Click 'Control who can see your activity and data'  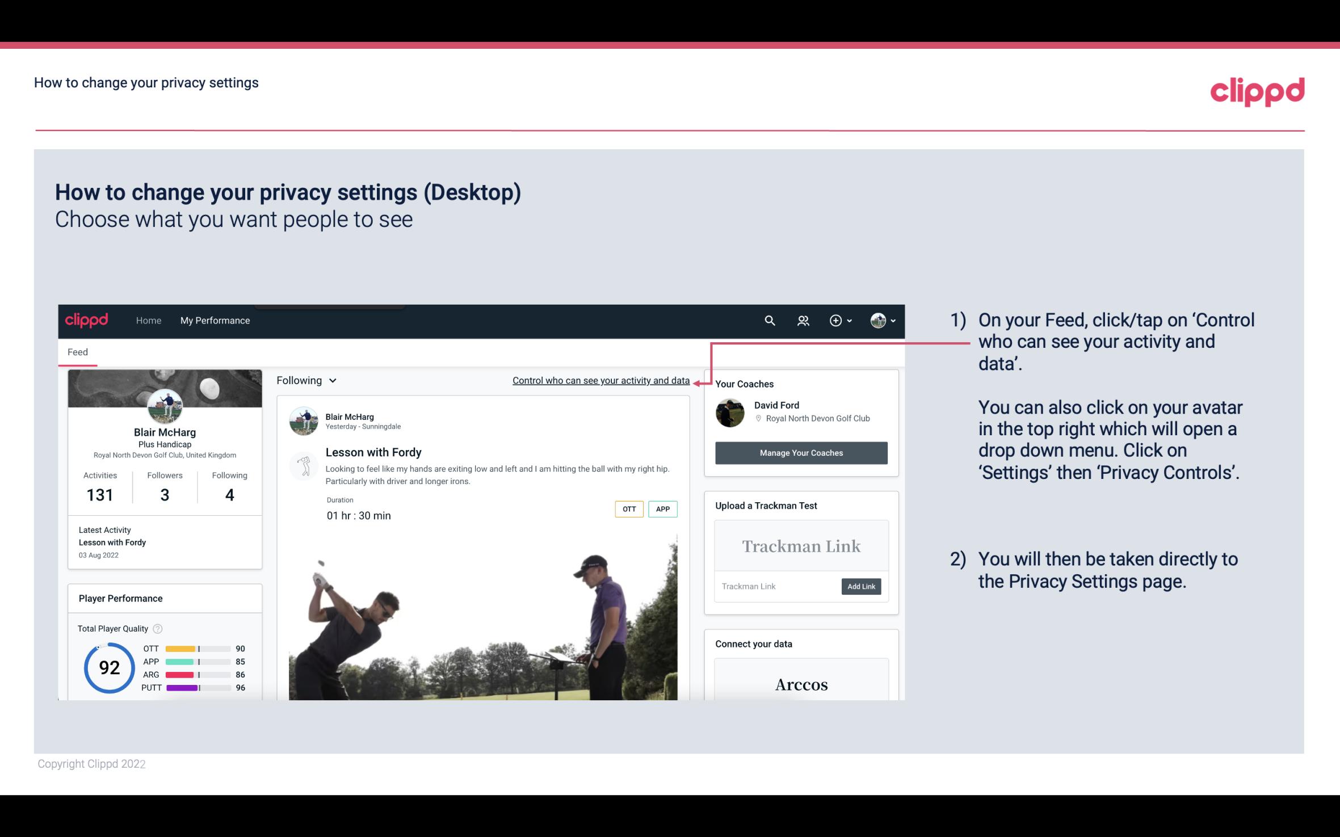(600, 379)
